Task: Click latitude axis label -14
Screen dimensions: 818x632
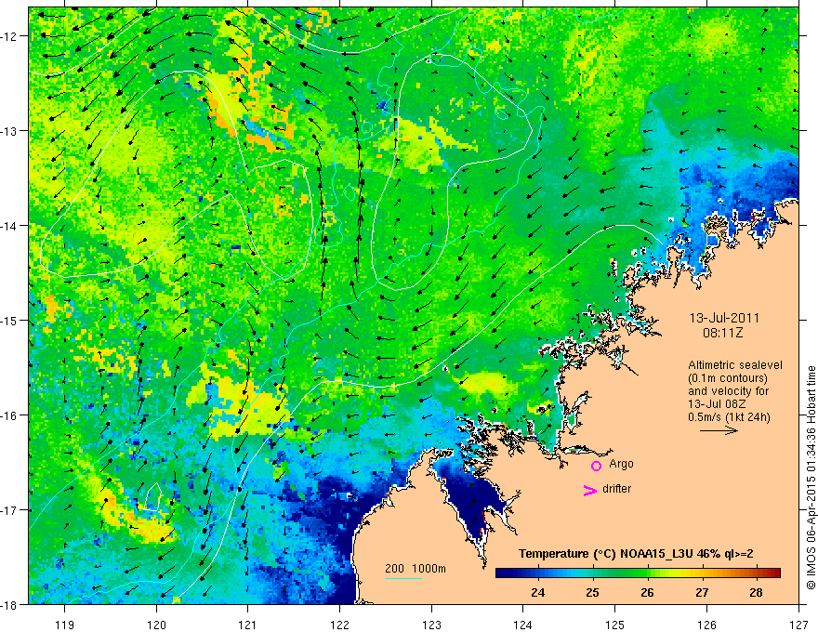Action: pos(9,226)
